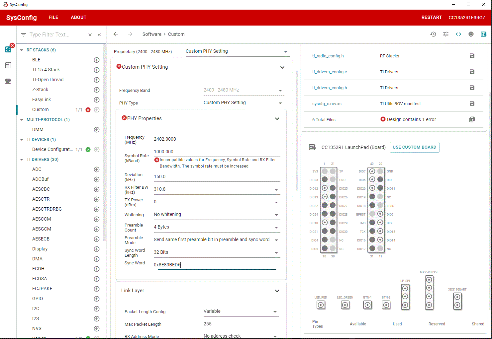Navigate back with the left arrow

pos(116,34)
